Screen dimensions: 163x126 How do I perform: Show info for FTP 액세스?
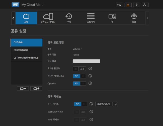91,104
